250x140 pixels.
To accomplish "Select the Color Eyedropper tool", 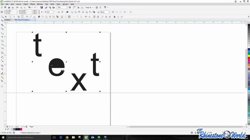I will click(2, 73).
